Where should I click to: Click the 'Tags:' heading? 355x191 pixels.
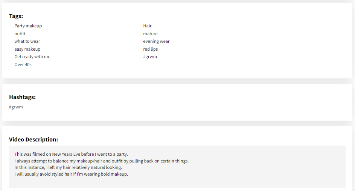tap(16, 16)
